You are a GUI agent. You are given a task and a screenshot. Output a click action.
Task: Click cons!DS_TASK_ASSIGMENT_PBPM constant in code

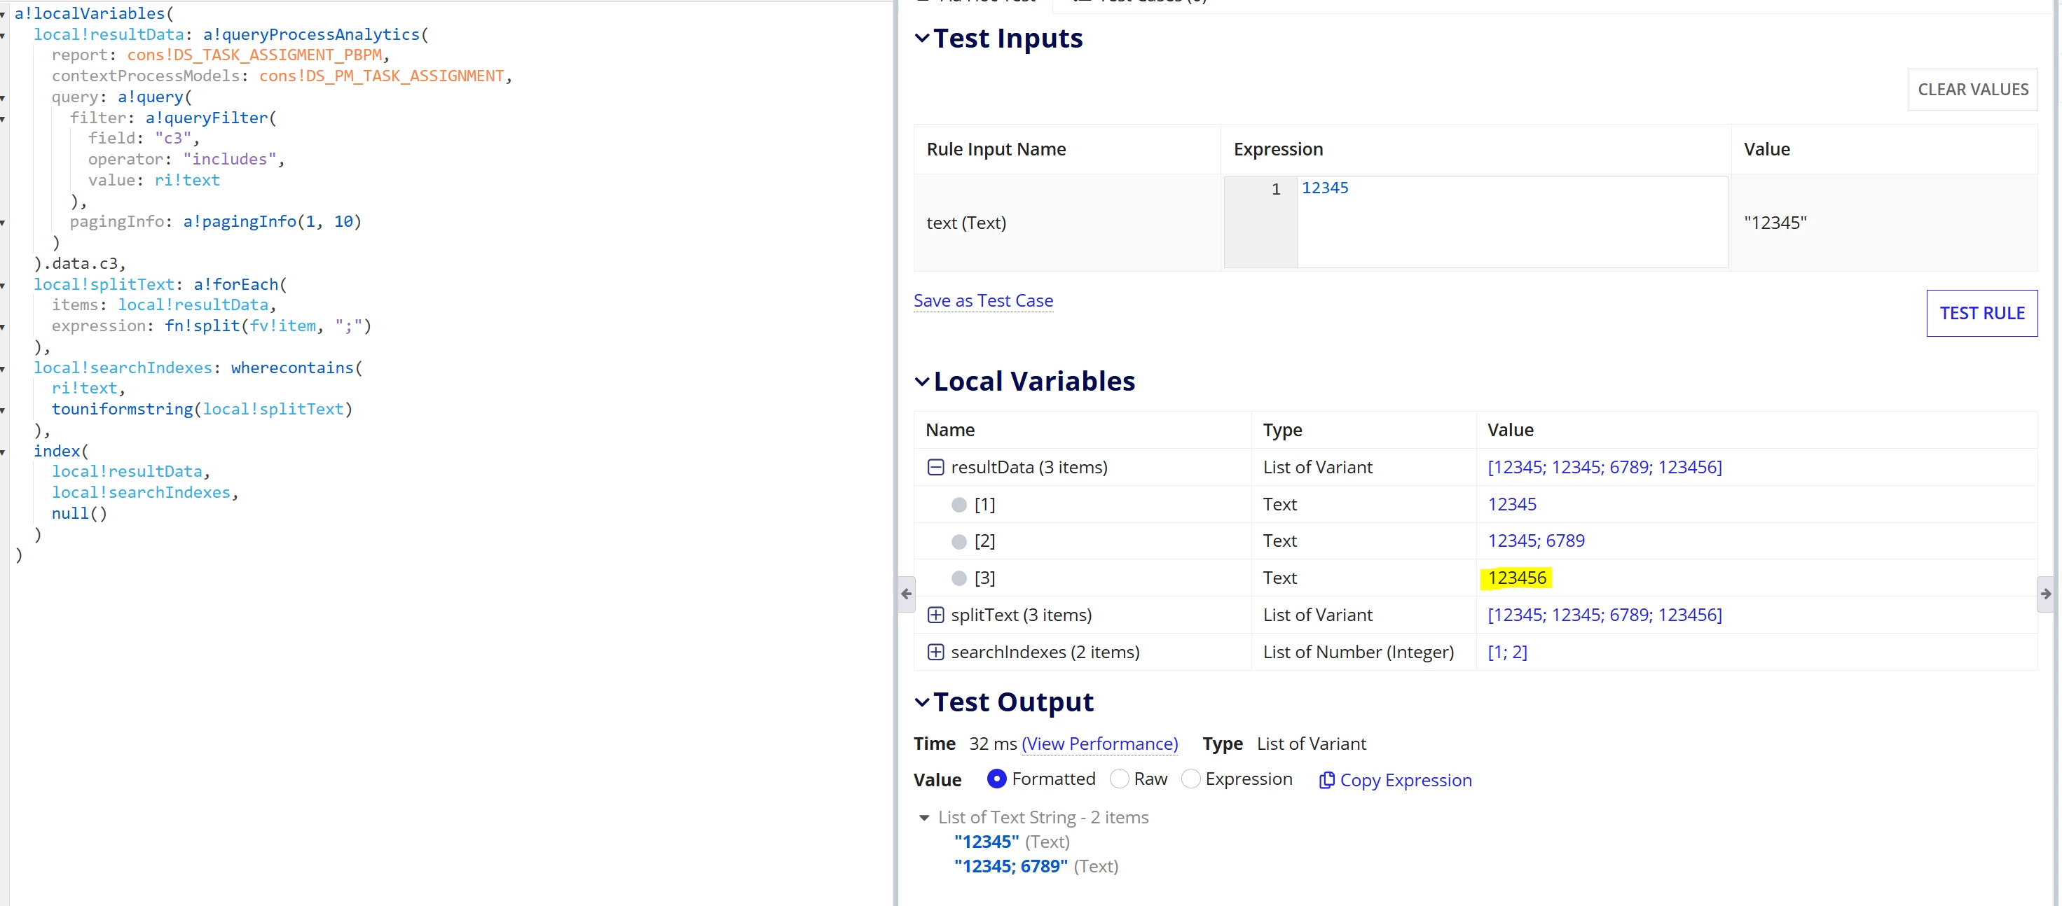254,55
